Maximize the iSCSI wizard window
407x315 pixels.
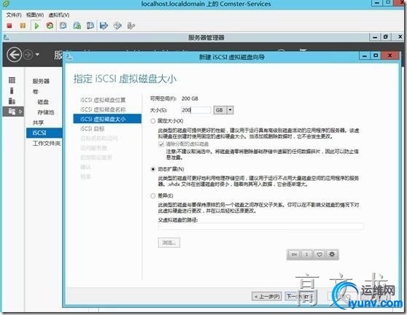pyautogui.click(x=376, y=55)
